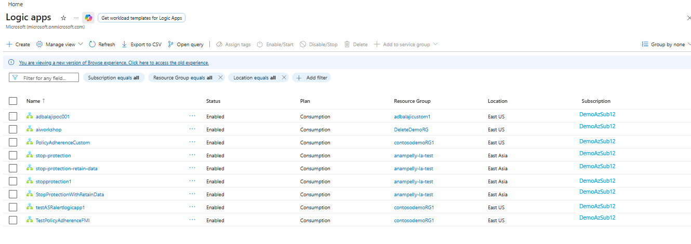Screen dimensions: 691x244
Task: Sort by the Status column header
Action: point(213,101)
